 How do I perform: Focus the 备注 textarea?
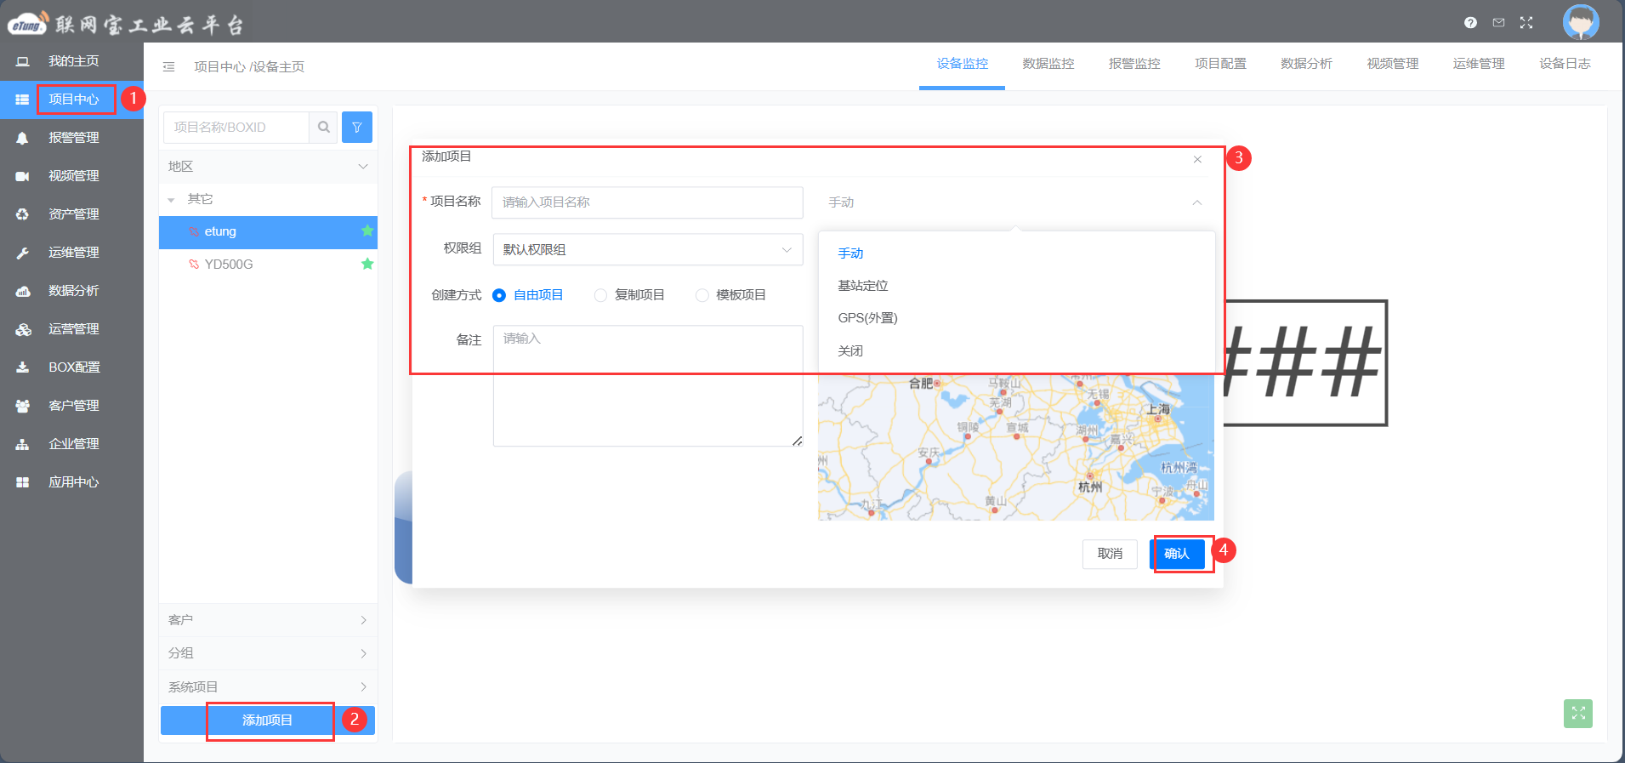click(x=648, y=385)
